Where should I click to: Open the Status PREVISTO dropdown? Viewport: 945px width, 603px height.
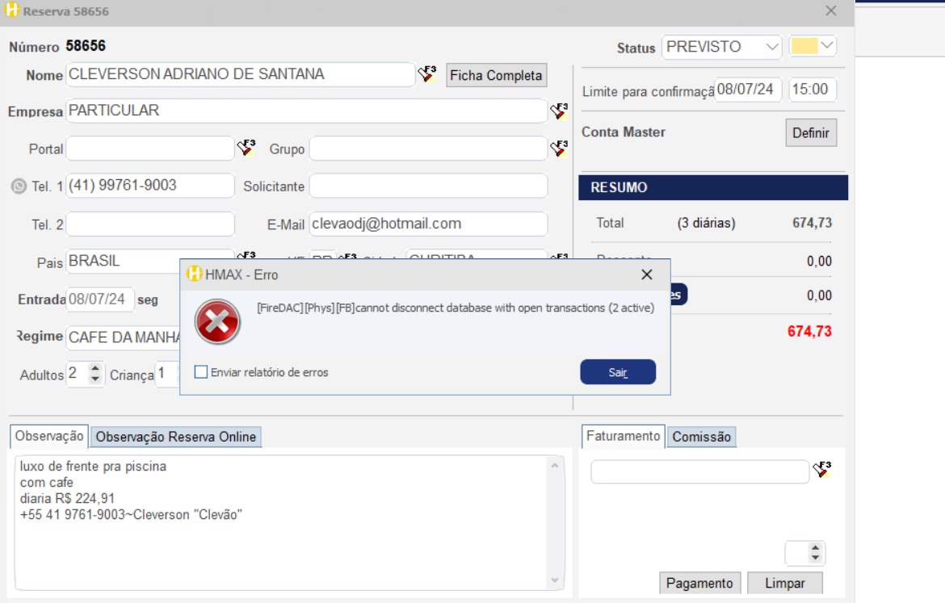772,47
